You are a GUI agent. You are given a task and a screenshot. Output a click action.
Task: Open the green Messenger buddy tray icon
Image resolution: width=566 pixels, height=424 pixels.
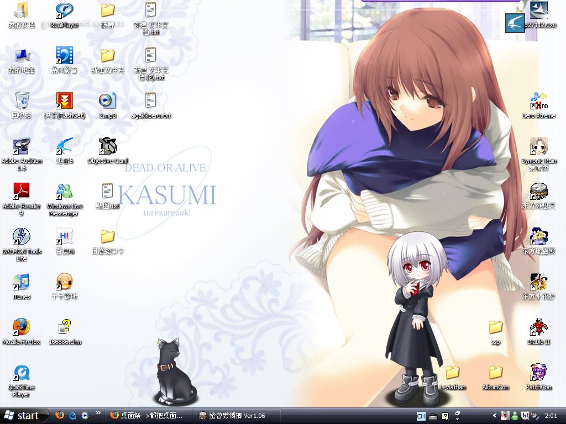515,416
